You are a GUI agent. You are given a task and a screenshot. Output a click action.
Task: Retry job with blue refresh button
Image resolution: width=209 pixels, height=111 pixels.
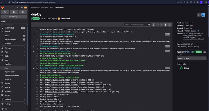[x=203, y=15]
